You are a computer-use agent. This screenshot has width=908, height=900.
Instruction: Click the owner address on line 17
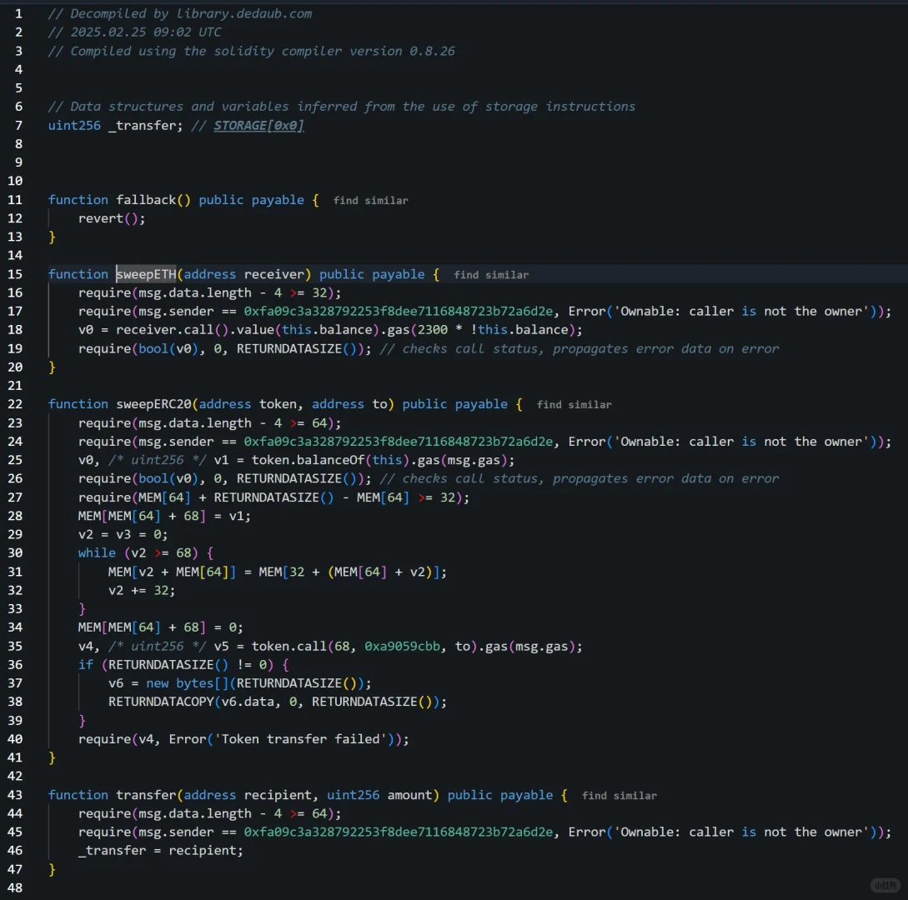click(x=398, y=312)
